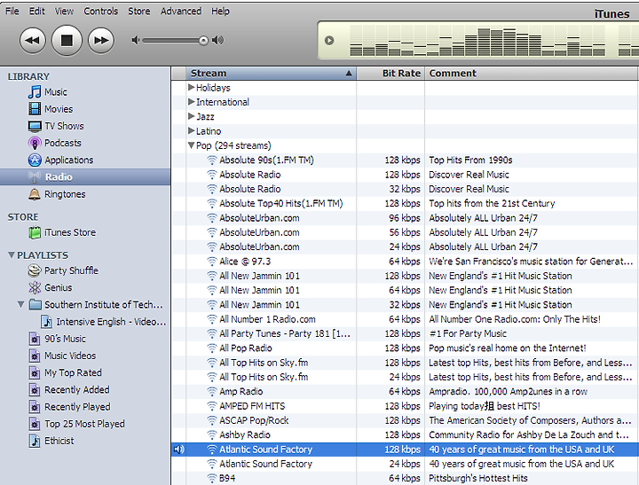This screenshot has height=485, width=639.
Task: Select All Number 1 Radio.com stream
Action: pos(405,319)
